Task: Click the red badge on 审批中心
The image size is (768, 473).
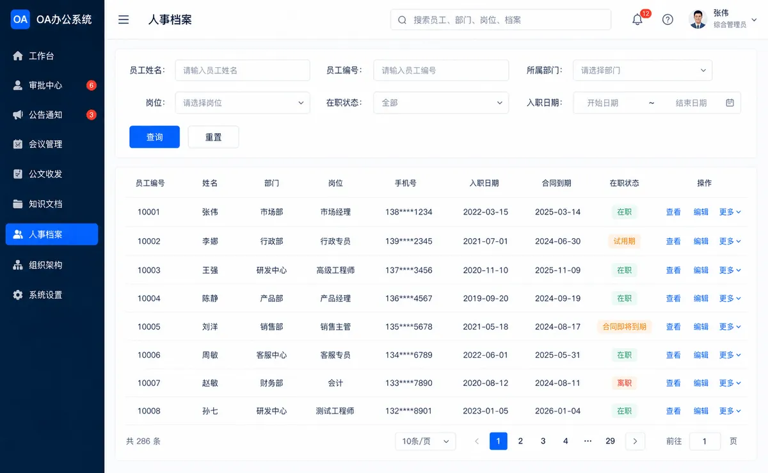Action: tap(92, 85)
